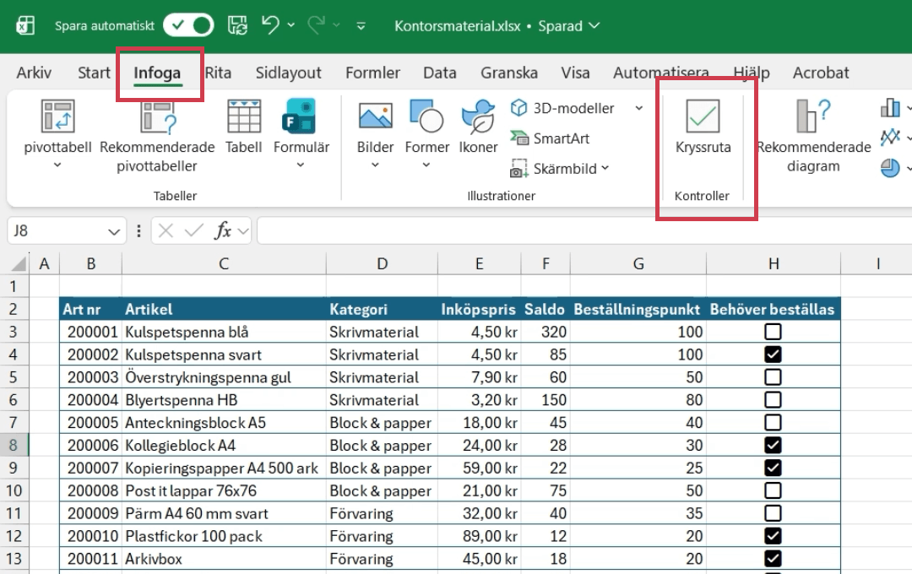Viewport: 912px width, 574px height.
Task: Check the box for Kulspetspenna blå
Action: pyautogui.click(x=773, y=332)
